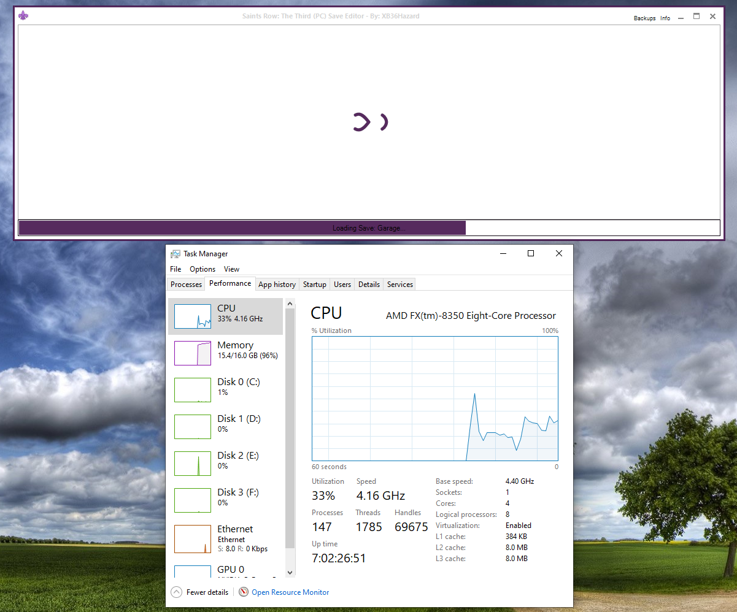Open Info in the Save Editor
This screenshot has width=737, height=612.
click(665, 18)
